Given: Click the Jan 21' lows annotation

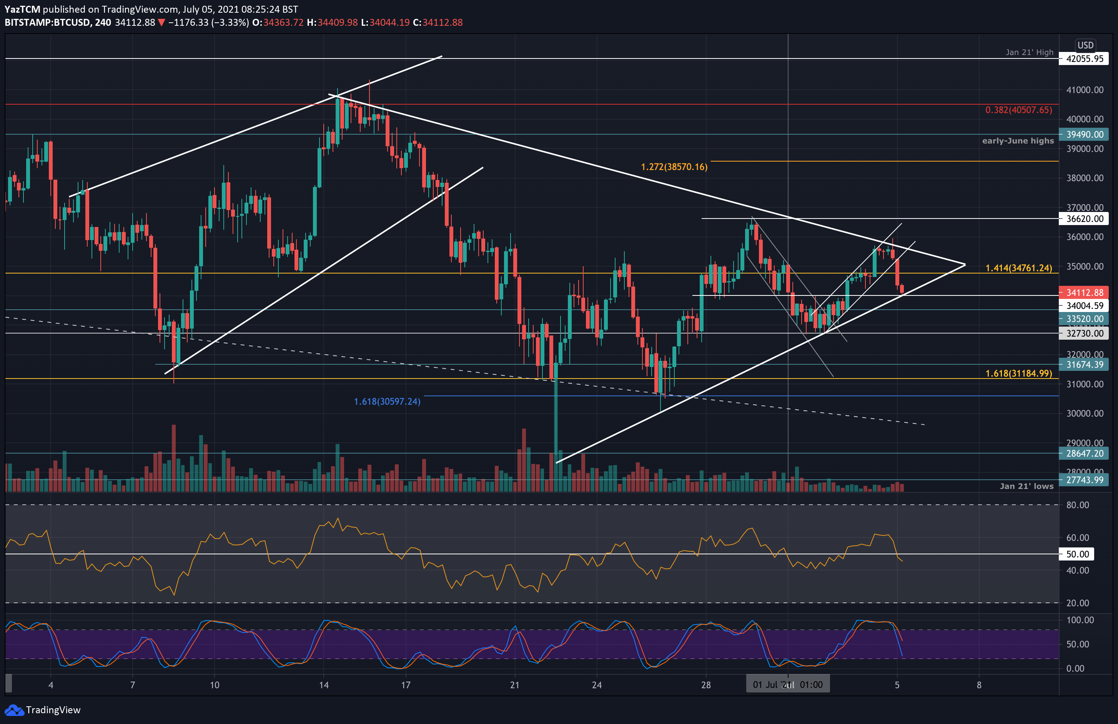Looking at the screenshot, I should coord(1026,486).
